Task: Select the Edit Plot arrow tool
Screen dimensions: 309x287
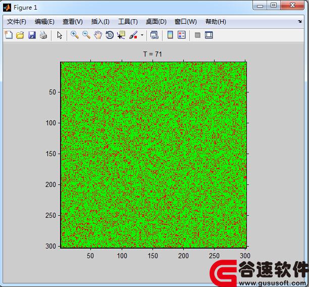Action: [x=60, y=35]
